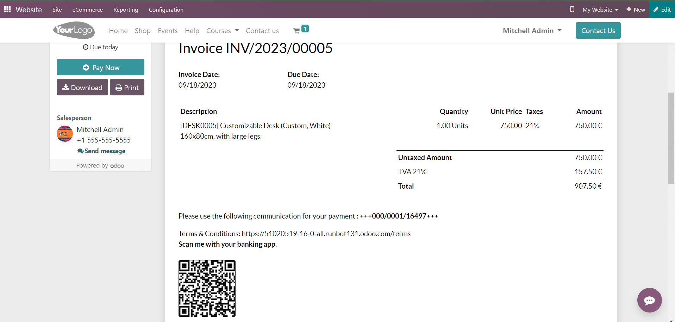The width and height of the screenshot is (675, 322).
Task: Open the Reporting menu
Action: click(126, 10)
